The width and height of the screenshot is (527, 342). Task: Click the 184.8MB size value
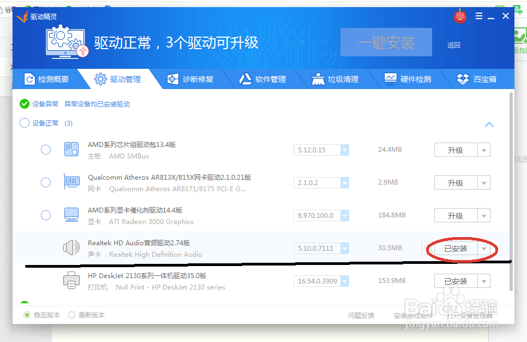[392, 215]
